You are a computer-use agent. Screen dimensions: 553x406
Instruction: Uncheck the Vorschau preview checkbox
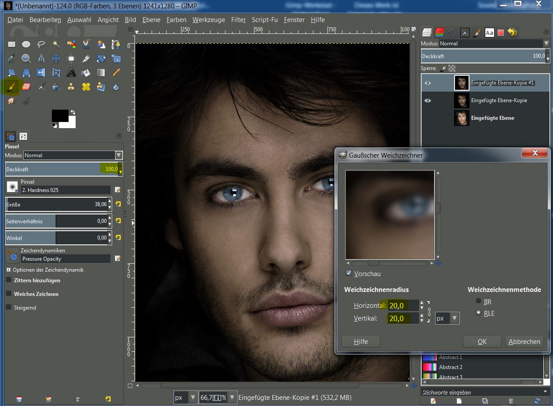pos(349,273)
